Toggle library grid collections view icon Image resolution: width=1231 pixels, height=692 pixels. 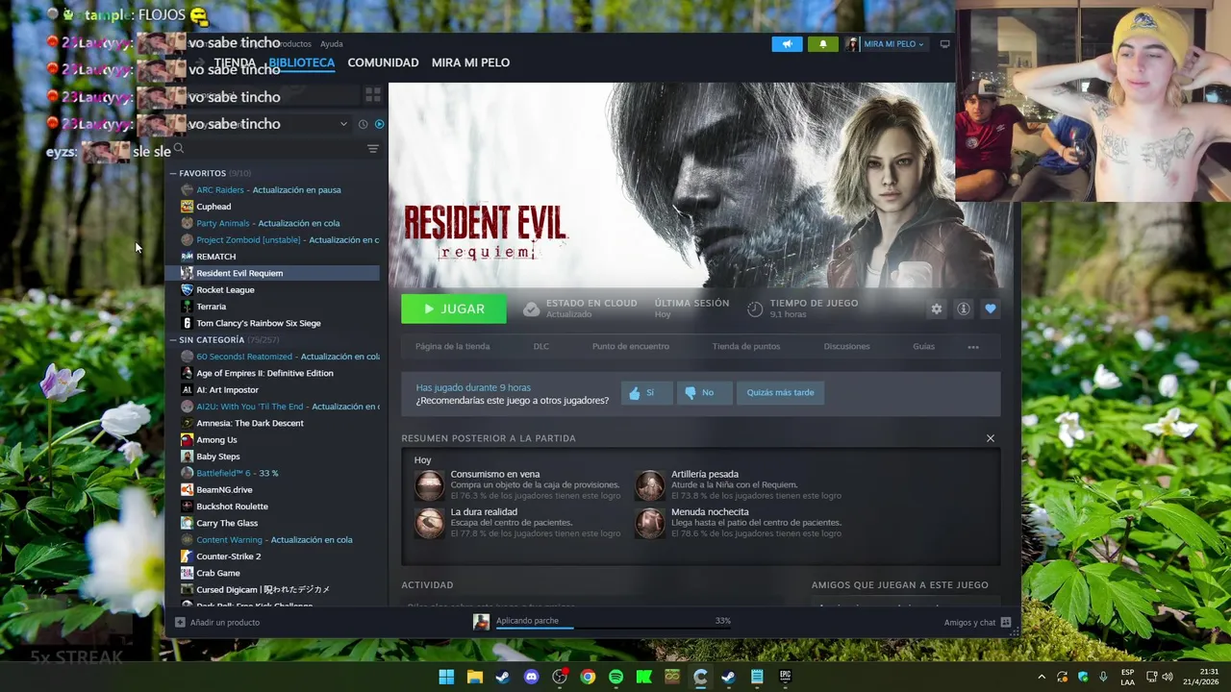[372, 94]
